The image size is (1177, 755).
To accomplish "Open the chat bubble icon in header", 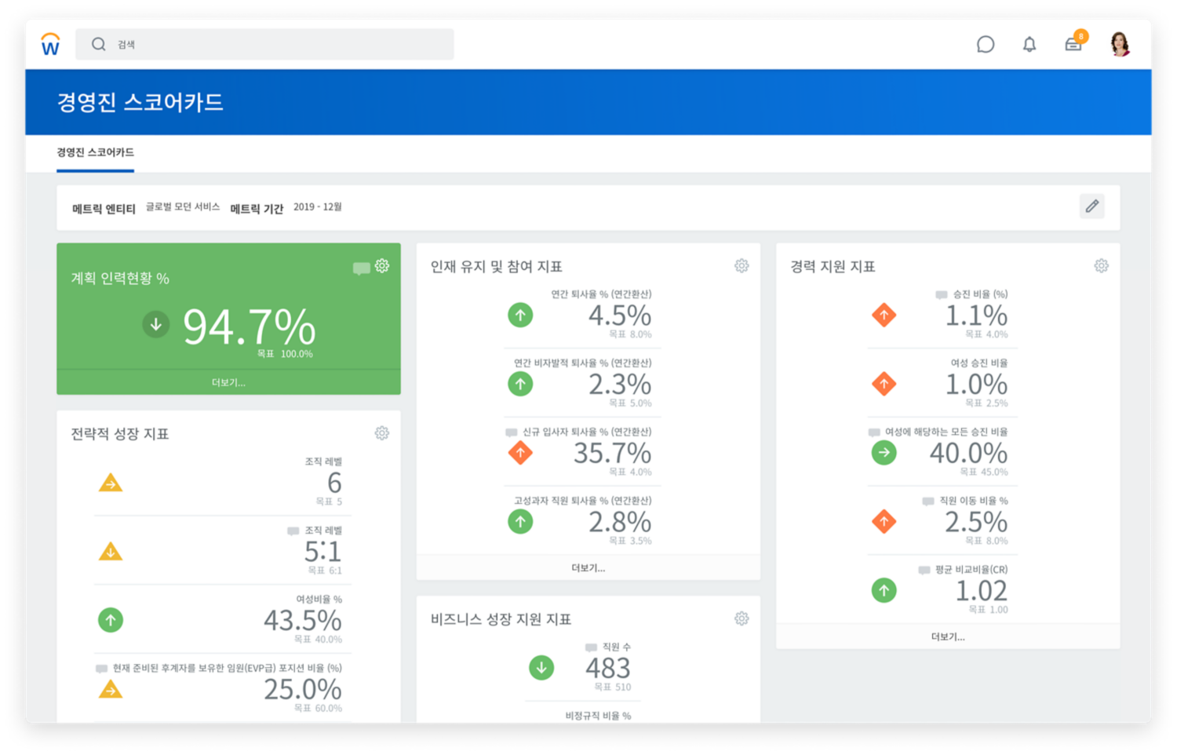I will [x=986, y=45].
